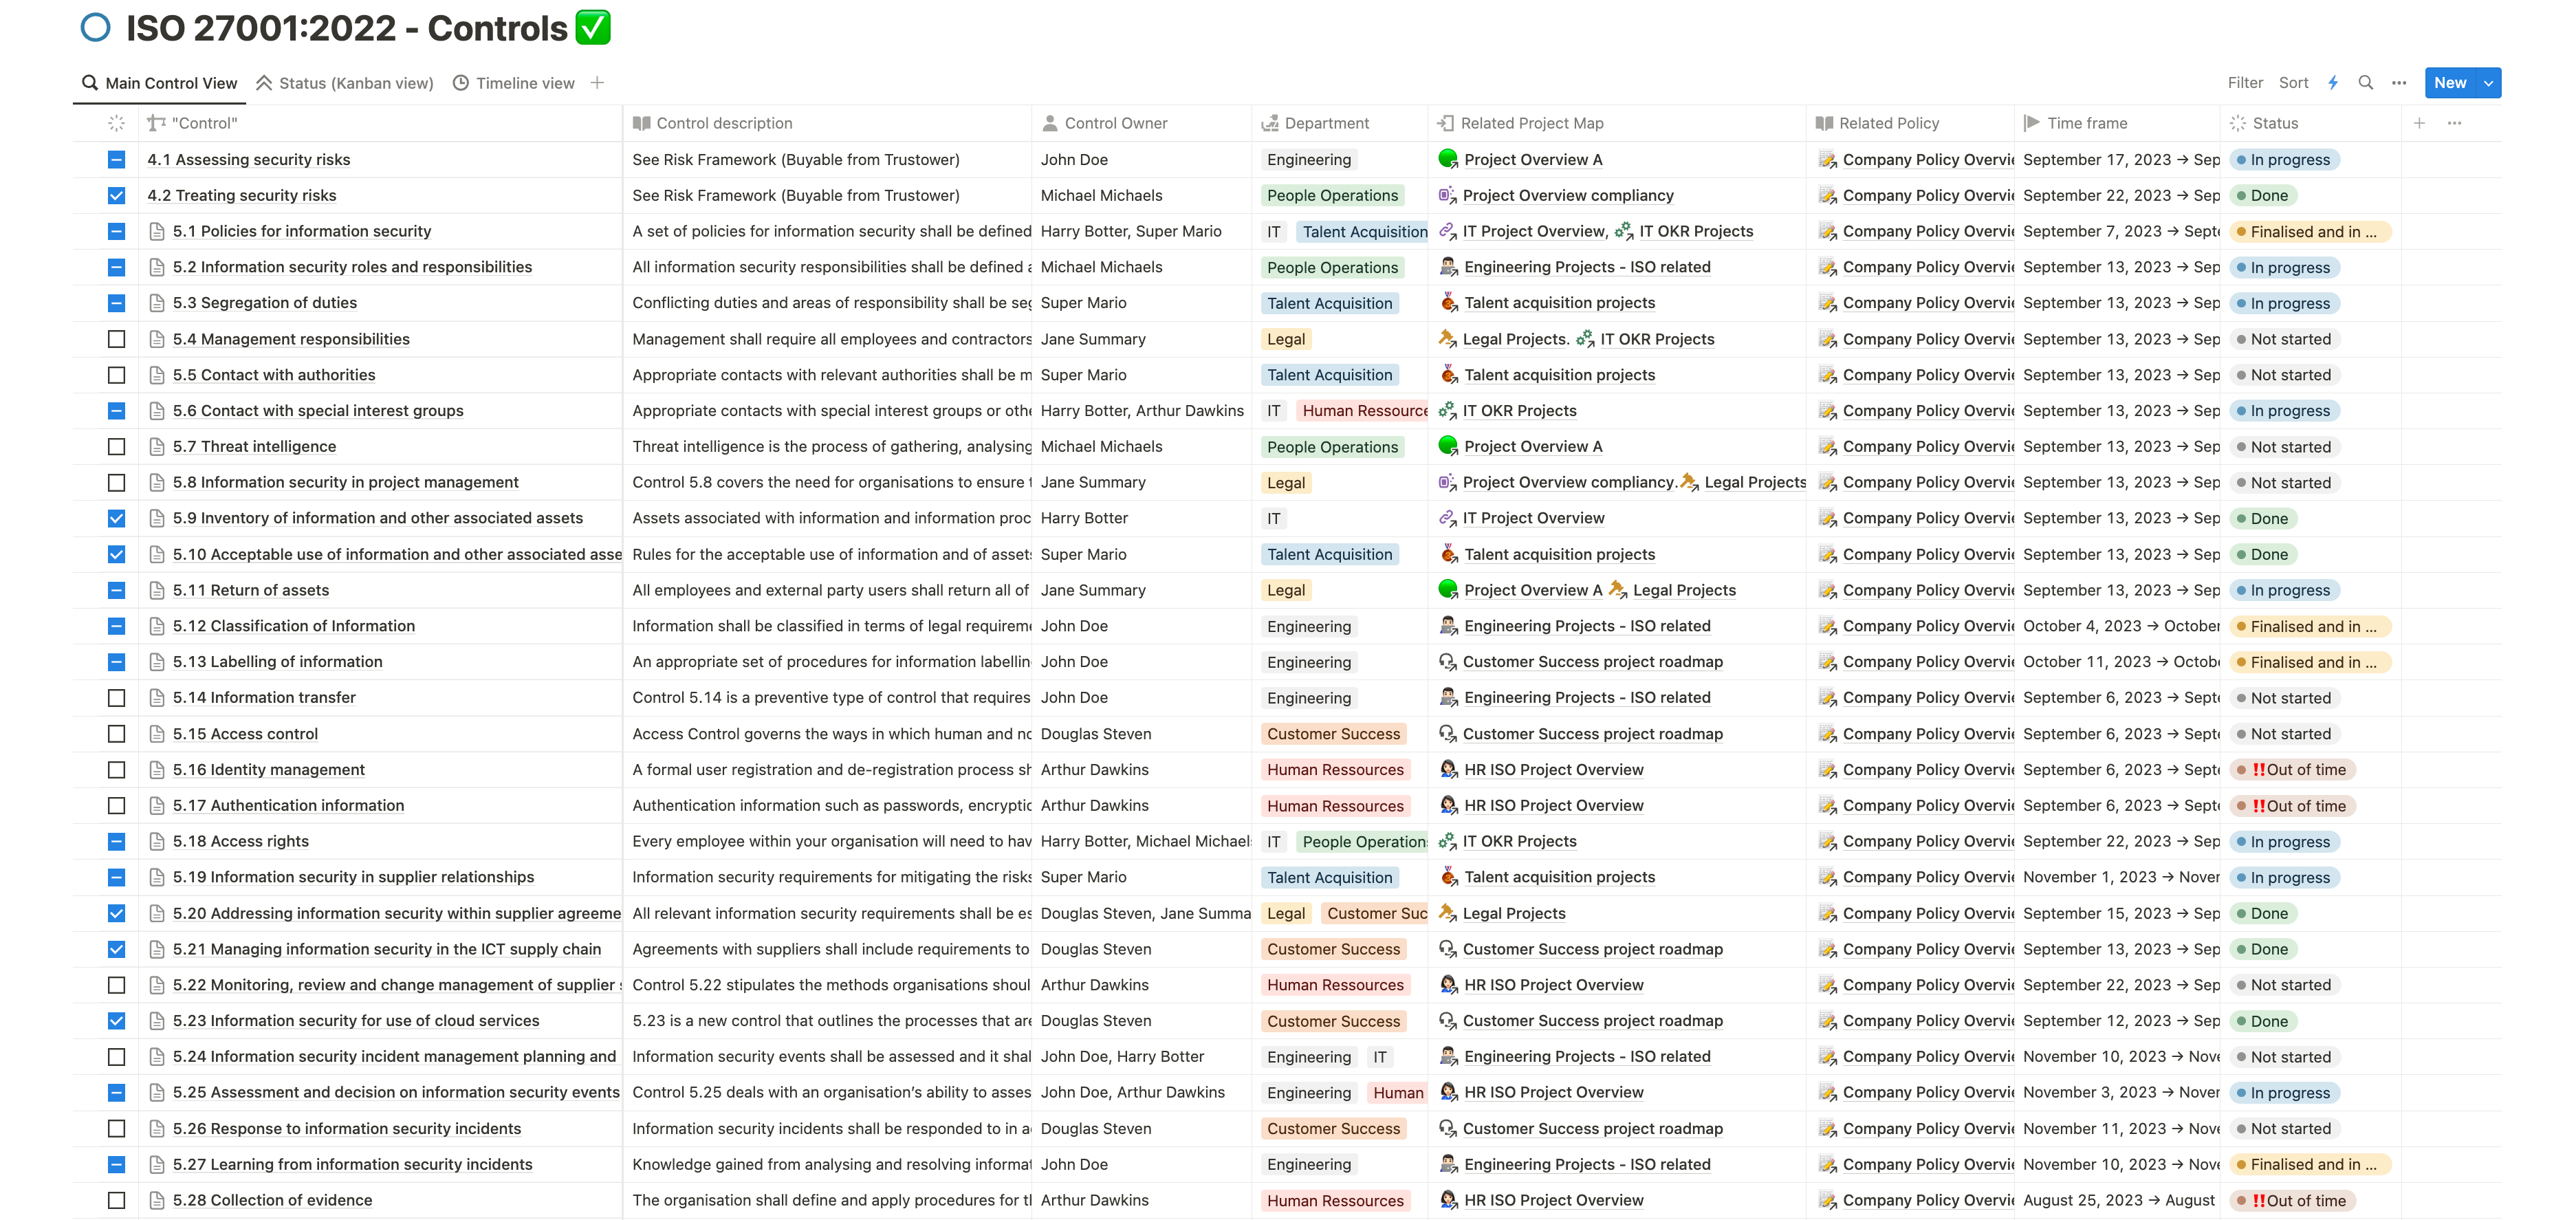Check the box for 5.4 Management responsibilities
This screenshot has height=1220, width=2576.
(117, 339)
